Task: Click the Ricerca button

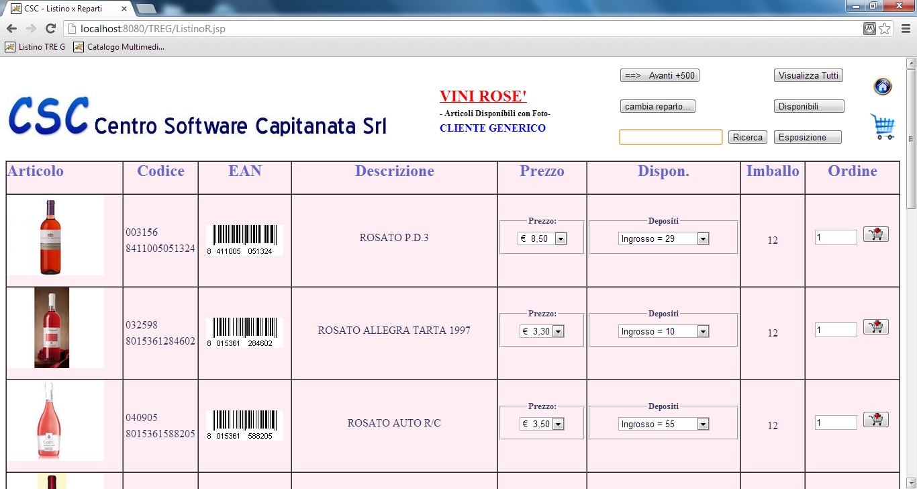Action: pos(748,137)
